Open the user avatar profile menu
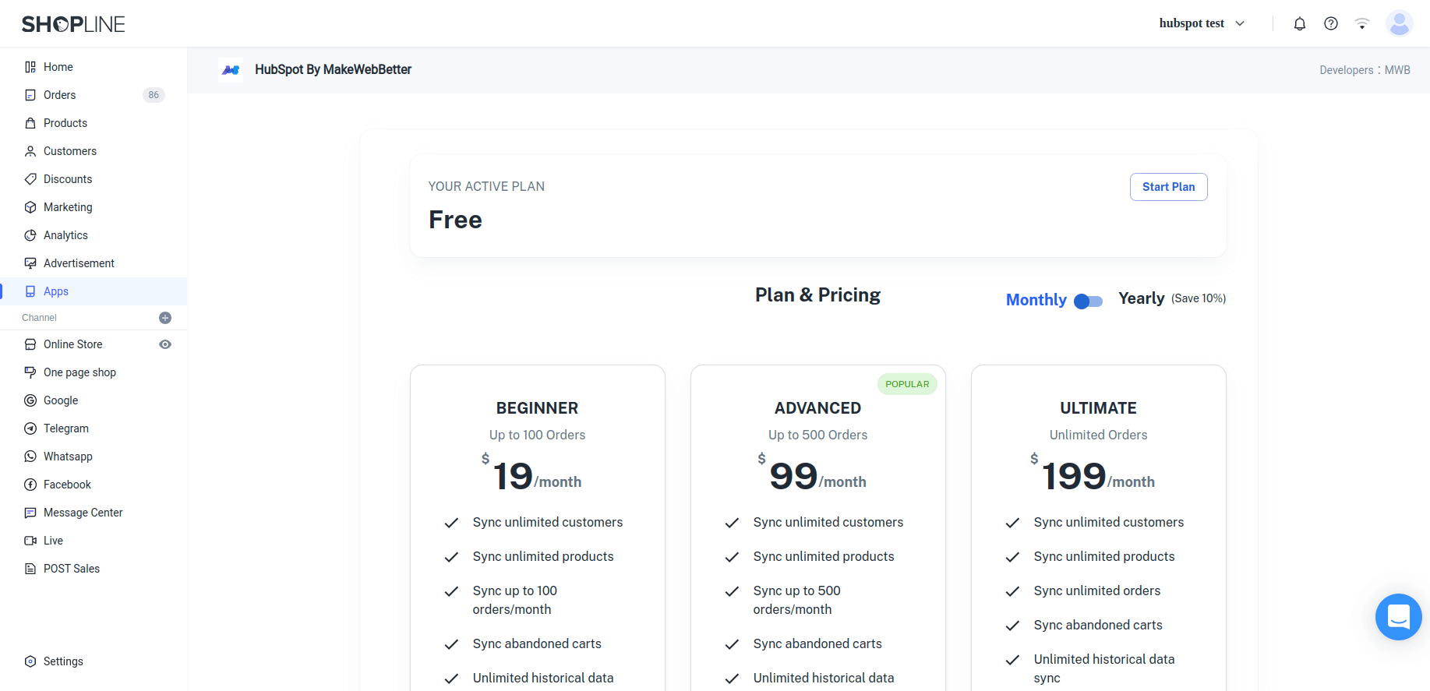The height and width of the screenshot is (691, 1430). (x=1400, y=23)
